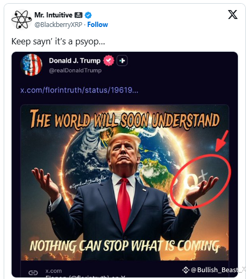Click the Donald J. Trump display name
This screenshot has height=279, width=250.
point(75,61)
